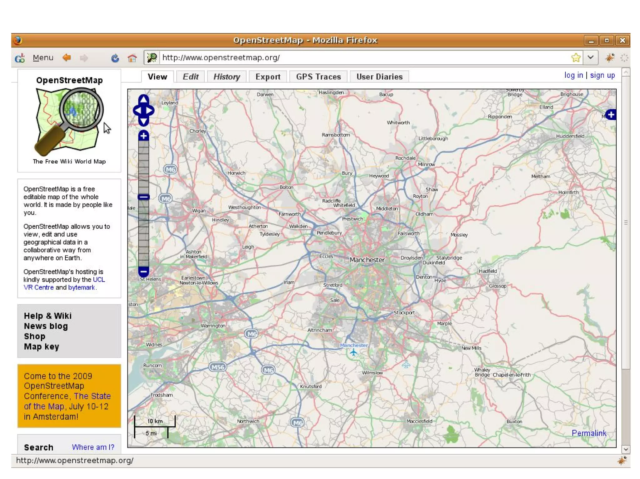Click the Manchester city label on map
The height and width of the screenshot is (479, 640).
pos(367,260)
